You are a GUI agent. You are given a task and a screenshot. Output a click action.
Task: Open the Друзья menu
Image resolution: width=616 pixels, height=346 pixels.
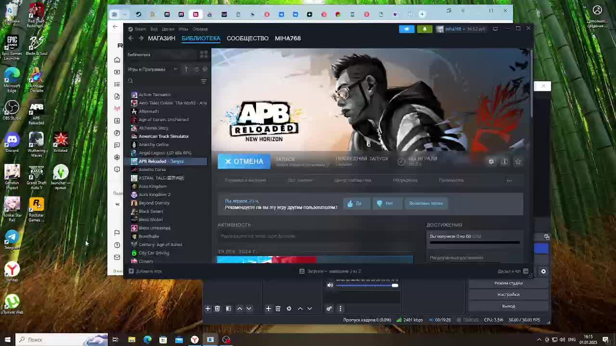(168, 29)
